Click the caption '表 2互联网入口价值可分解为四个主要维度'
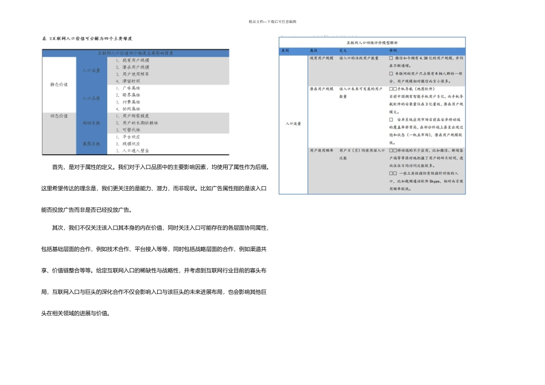The width and height of the screenshot is (545, 385). click(x=87, y=38)
